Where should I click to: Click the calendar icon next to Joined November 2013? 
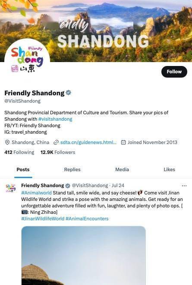123,142
